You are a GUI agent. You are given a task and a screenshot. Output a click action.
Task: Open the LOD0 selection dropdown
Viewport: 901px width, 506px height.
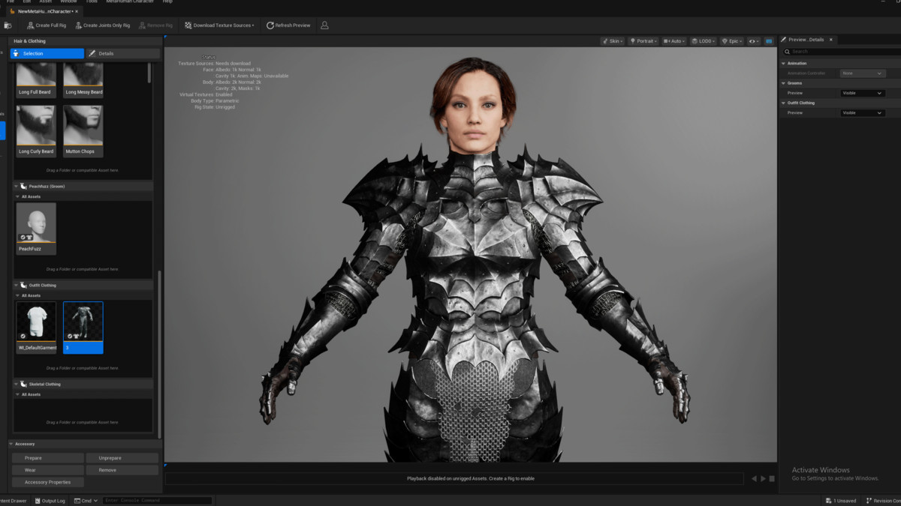pos(704,41)
